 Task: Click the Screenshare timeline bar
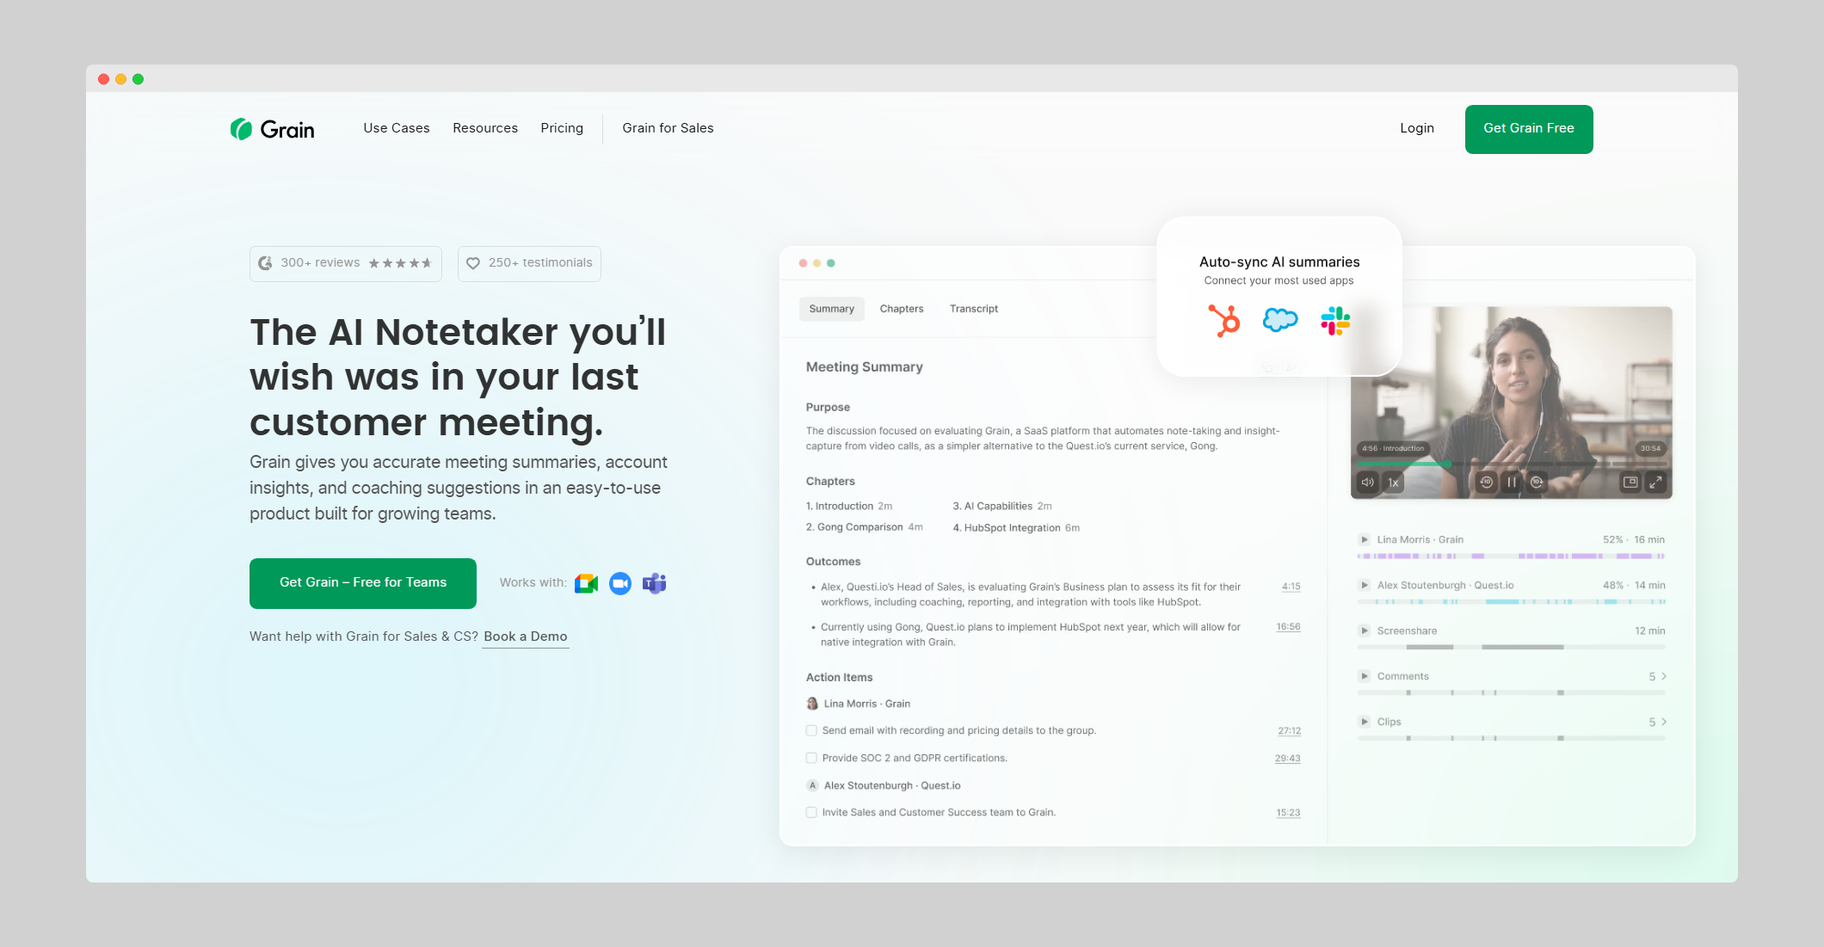tap(1512, 647)
